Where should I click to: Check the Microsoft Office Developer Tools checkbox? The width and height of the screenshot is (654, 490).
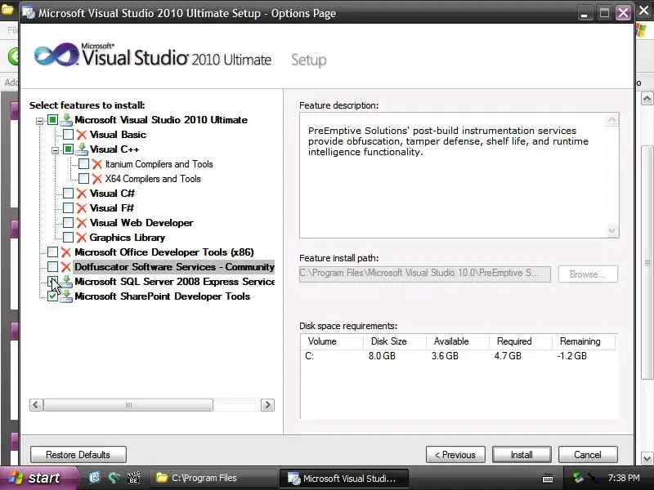(52, 252)
